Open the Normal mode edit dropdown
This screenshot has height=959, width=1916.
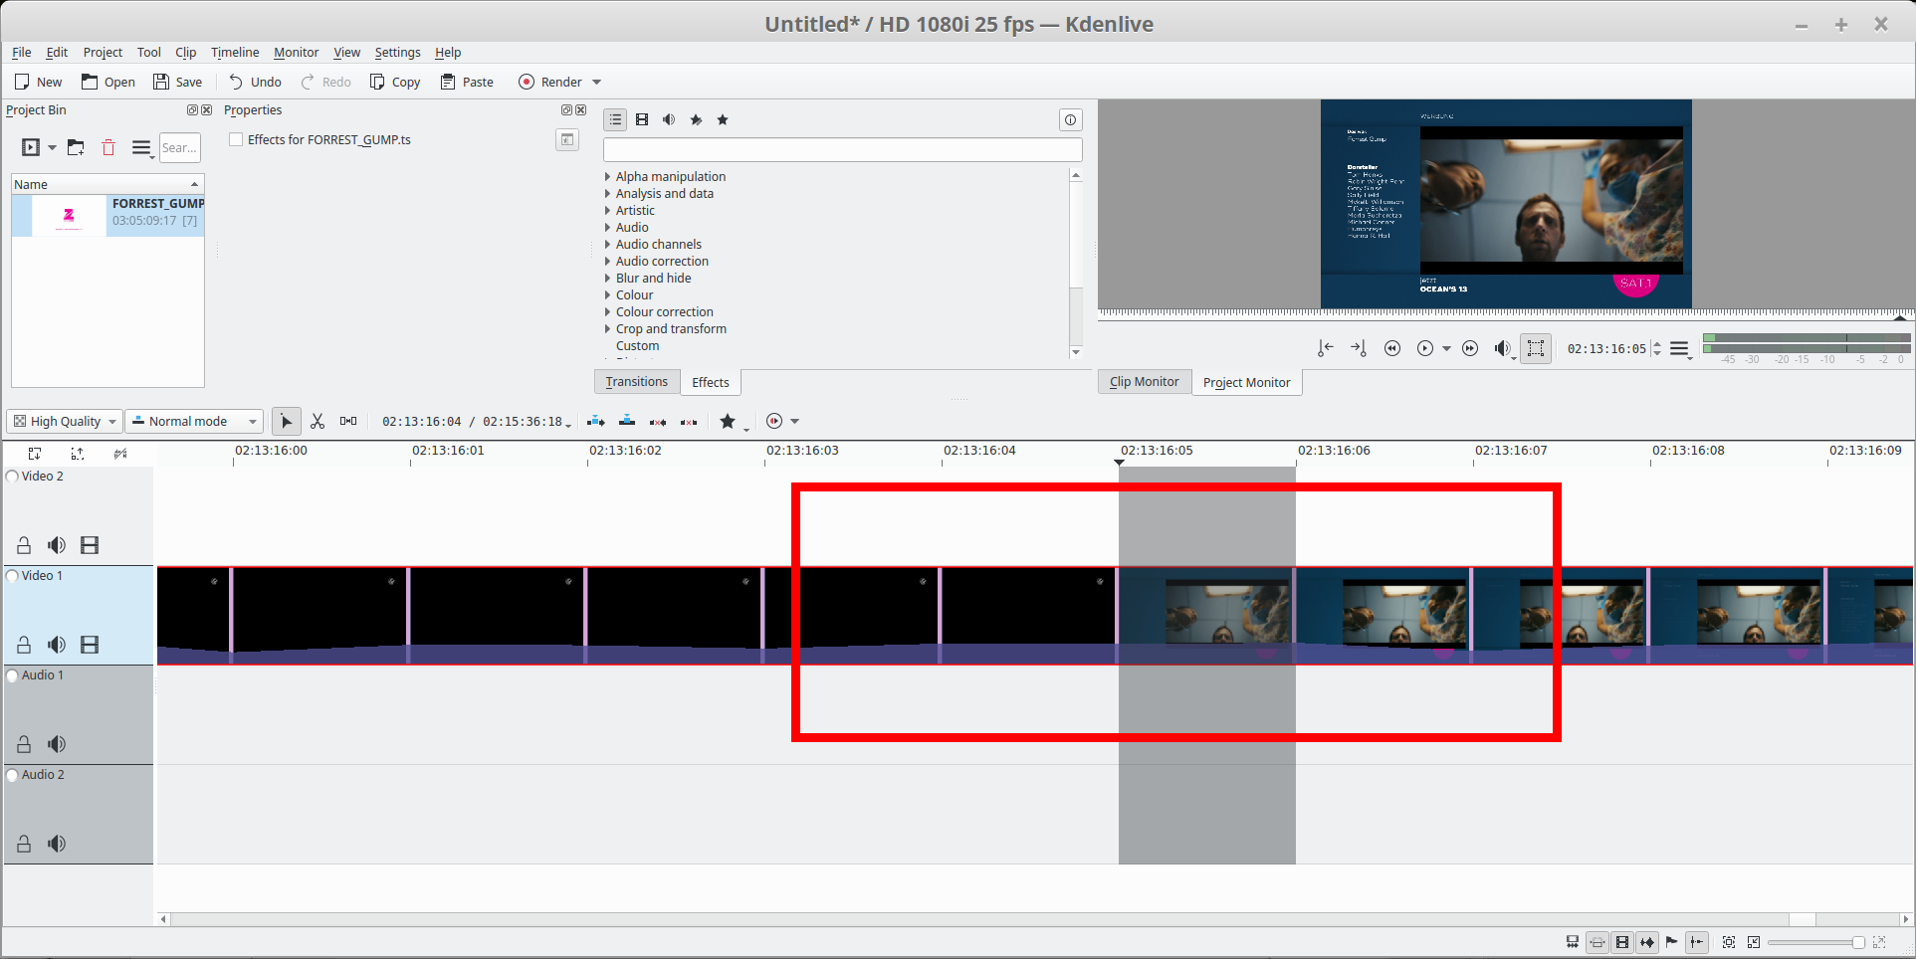coord(194,422)
